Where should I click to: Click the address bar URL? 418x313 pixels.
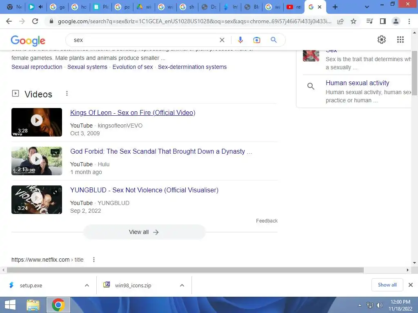click(194, 21)
